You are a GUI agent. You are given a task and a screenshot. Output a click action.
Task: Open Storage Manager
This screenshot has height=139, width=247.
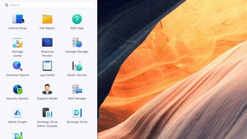click(77, 42)
